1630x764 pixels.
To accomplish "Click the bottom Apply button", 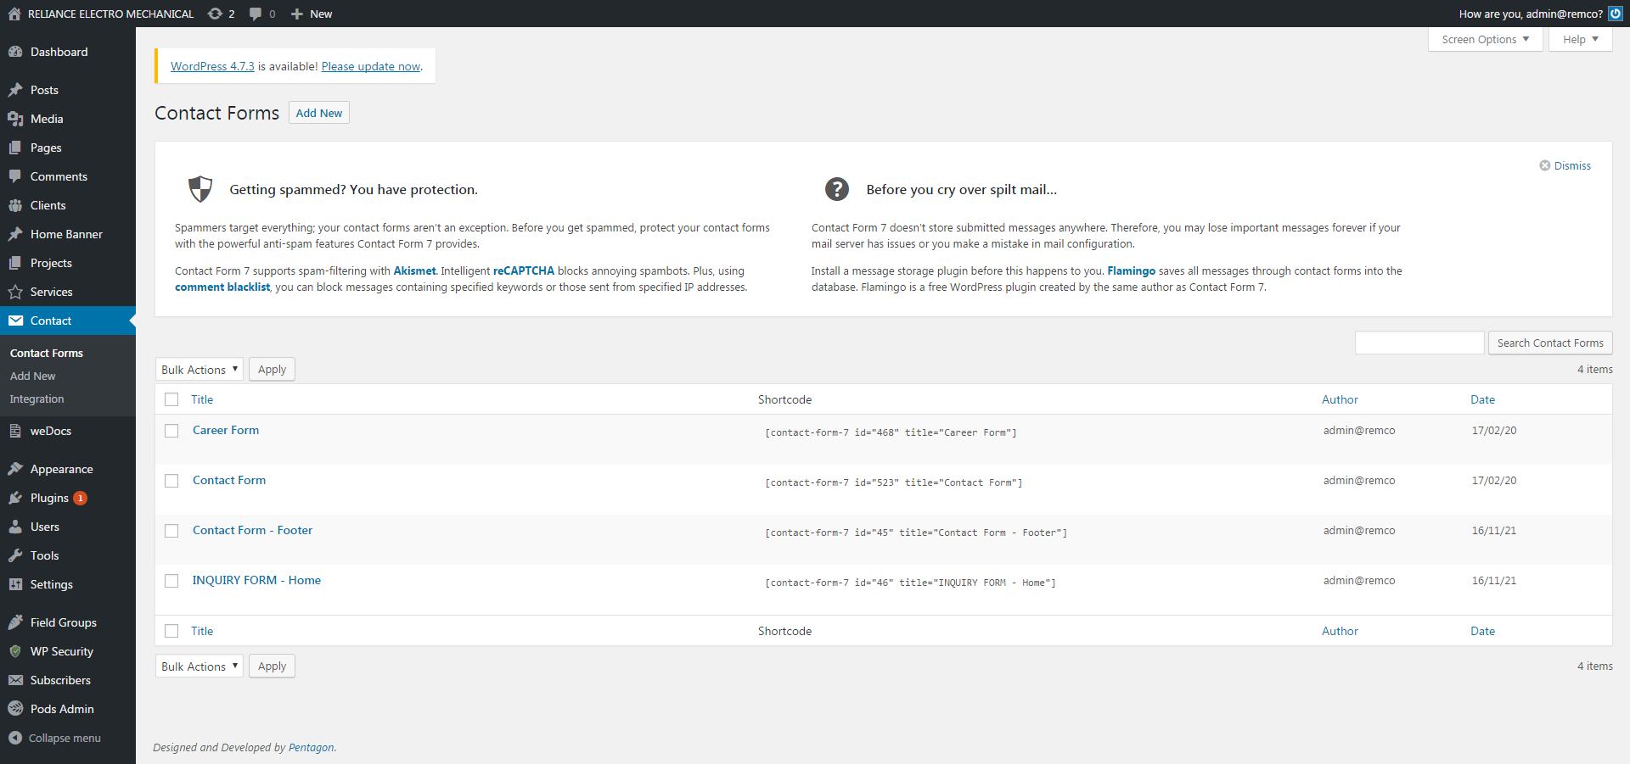I will pyautogui.click(x=272, y=666).
